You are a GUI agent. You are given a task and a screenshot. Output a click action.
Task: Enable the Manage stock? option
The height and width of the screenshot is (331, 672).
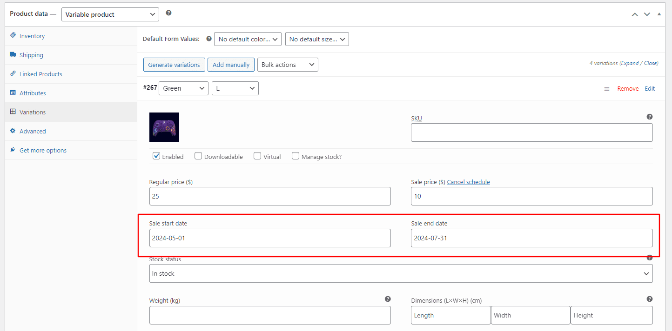click(296, 156)
